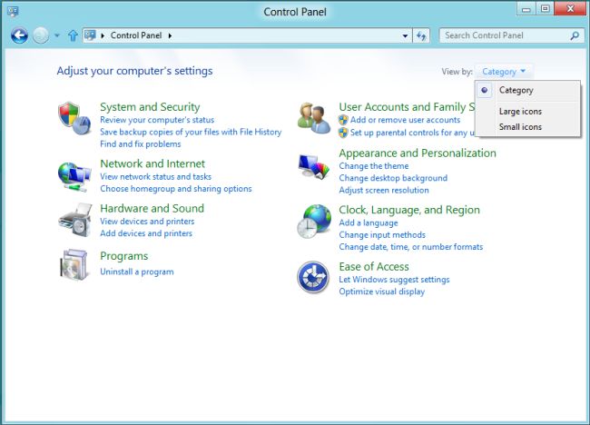Screen dimensions: 590x425
Task: Click the magnifier icon in the search box
Action: pos(575,35)
